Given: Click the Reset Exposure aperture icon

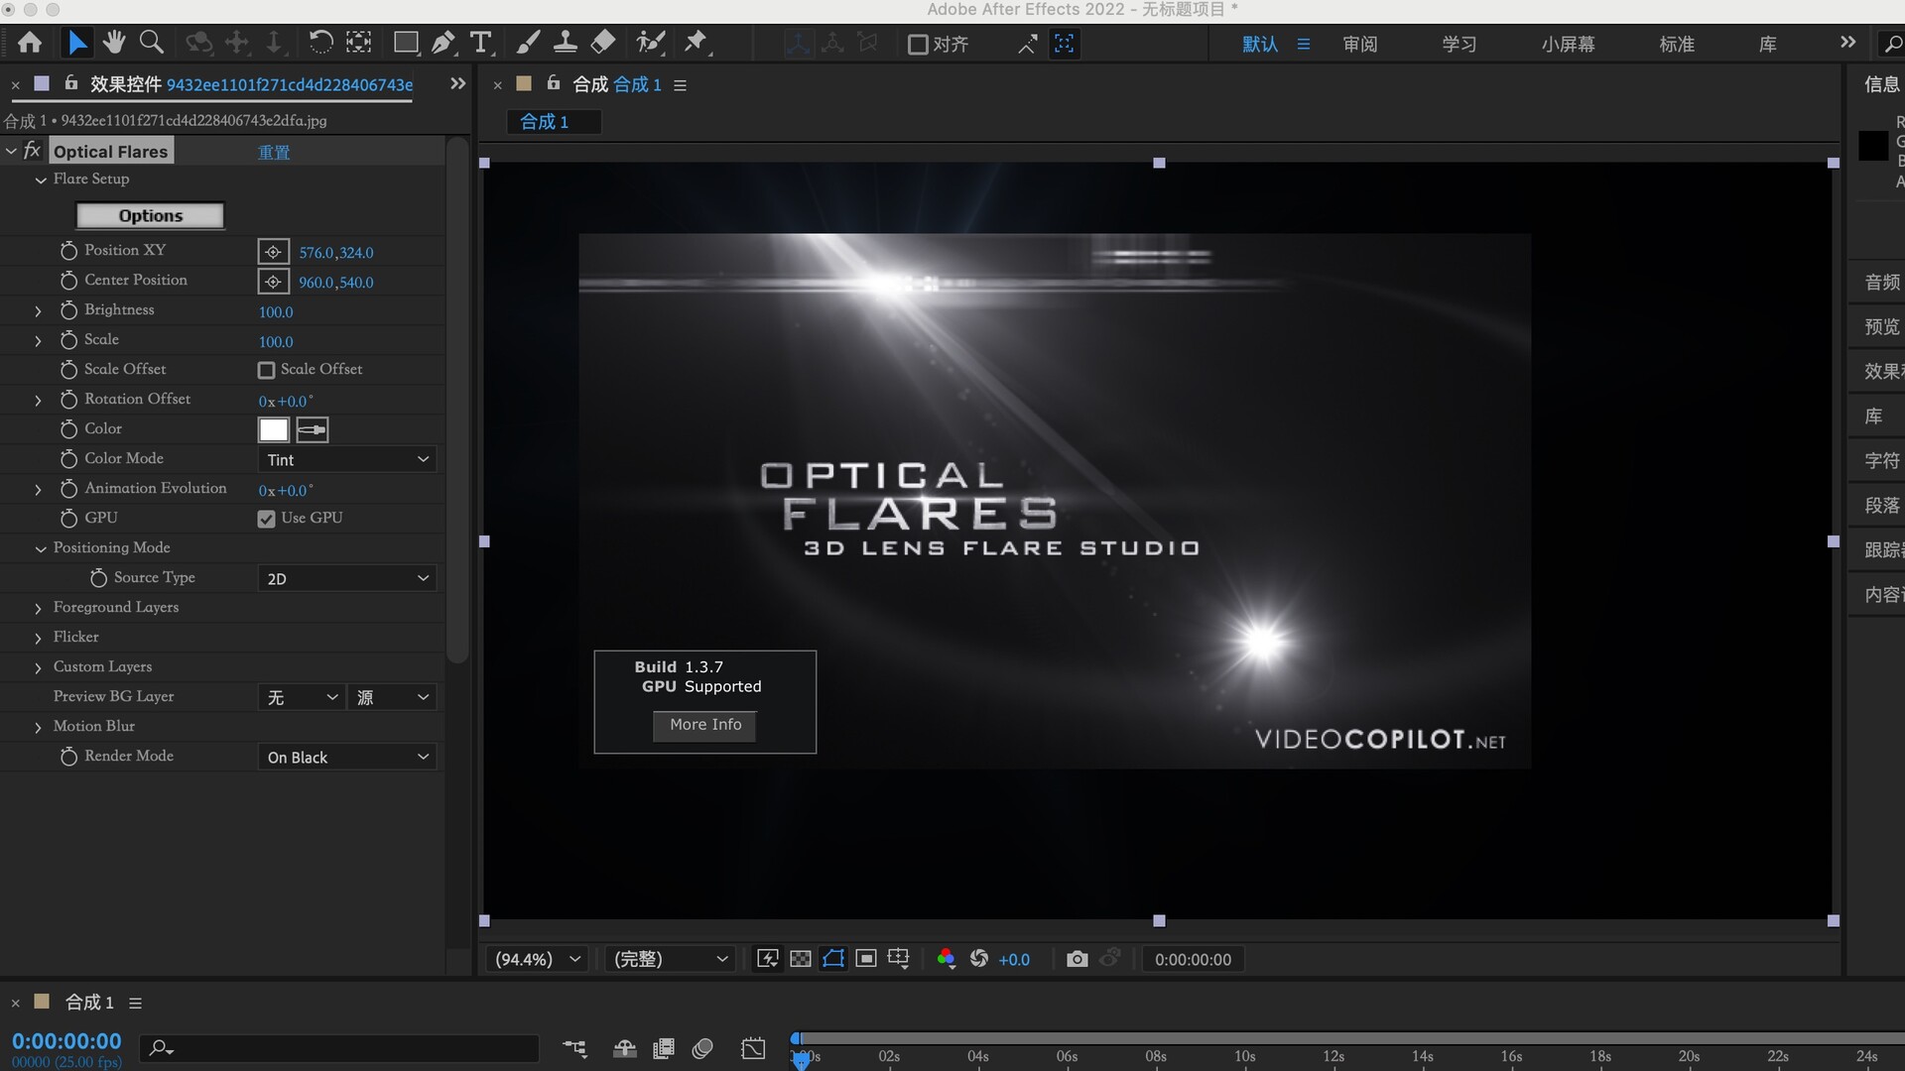Looking at the screenshot, I should [x=979, y=959].
